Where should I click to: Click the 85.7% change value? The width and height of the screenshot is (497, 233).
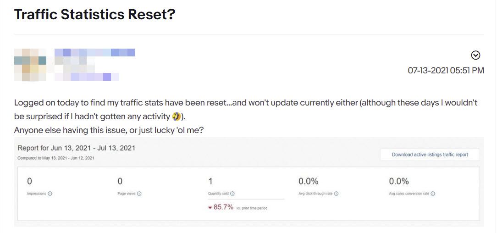point(224,207)
